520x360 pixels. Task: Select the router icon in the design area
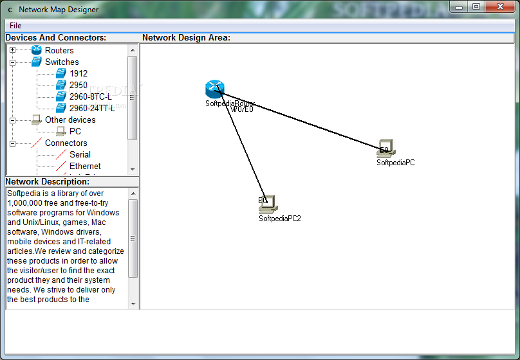(x=214, y=89)
